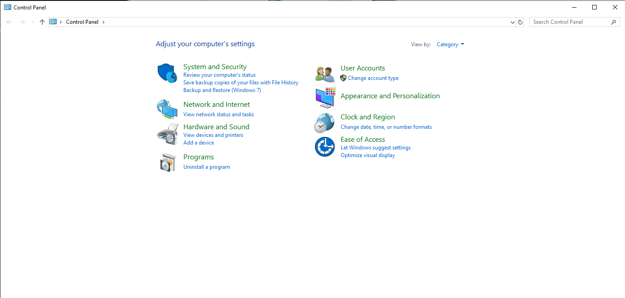
Task: Click the Control Panel title bar icon
Action: 8,7
